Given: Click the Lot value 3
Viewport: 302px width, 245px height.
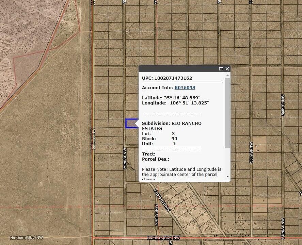Looking at the screenshot, I should (173, 134).
